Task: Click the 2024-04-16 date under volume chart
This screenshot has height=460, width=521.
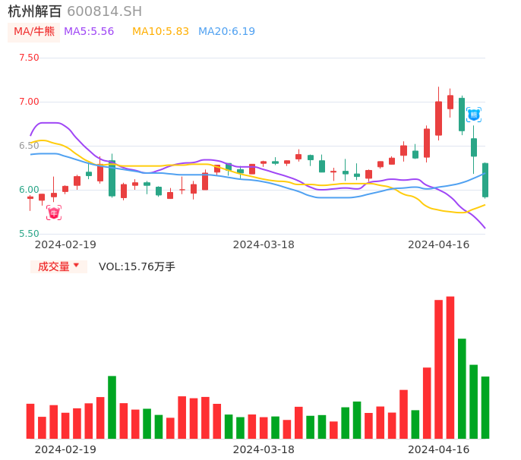Action: [x=439, y=449]
